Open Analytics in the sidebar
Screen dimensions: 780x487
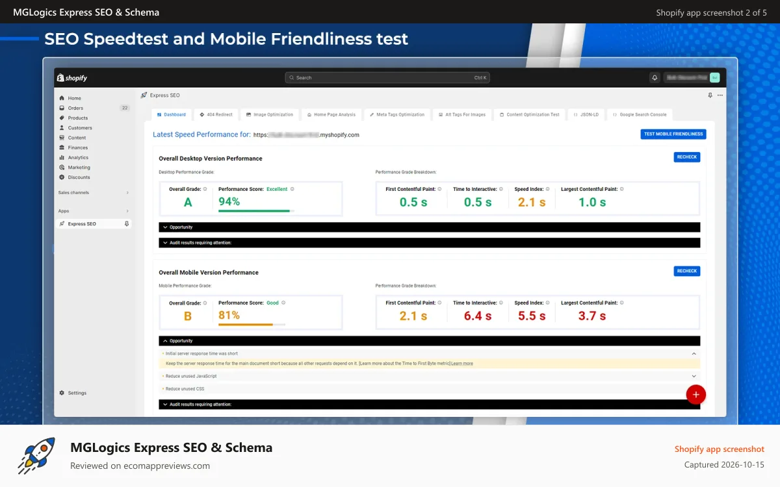coord(78,157)
